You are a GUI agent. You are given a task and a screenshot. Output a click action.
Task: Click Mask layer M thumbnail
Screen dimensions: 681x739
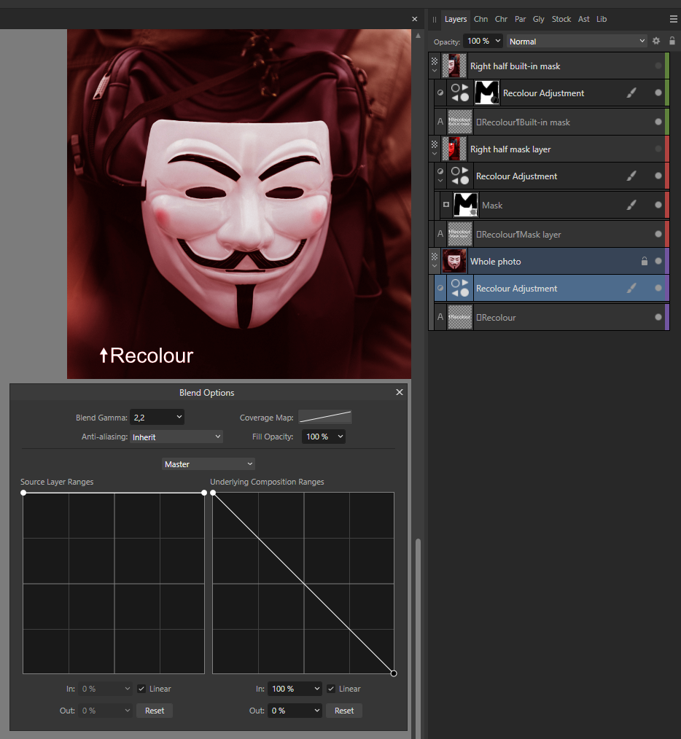pyautogui.click(x=465, y=205)
